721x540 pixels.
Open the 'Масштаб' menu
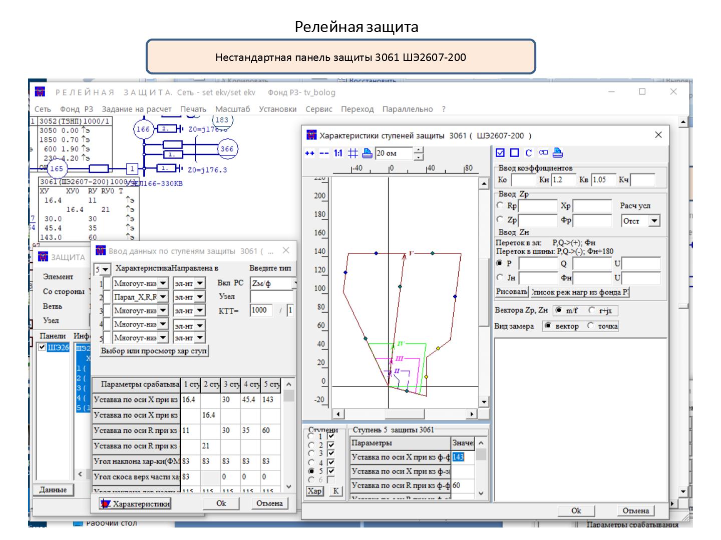click(232, 109)
